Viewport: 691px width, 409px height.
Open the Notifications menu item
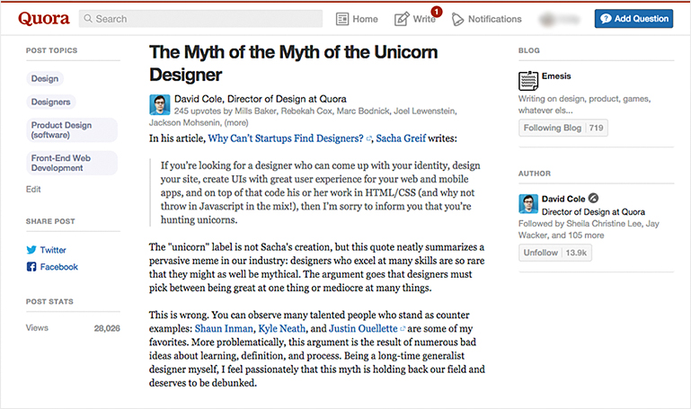pyautogui.click(x=486, y=19)
